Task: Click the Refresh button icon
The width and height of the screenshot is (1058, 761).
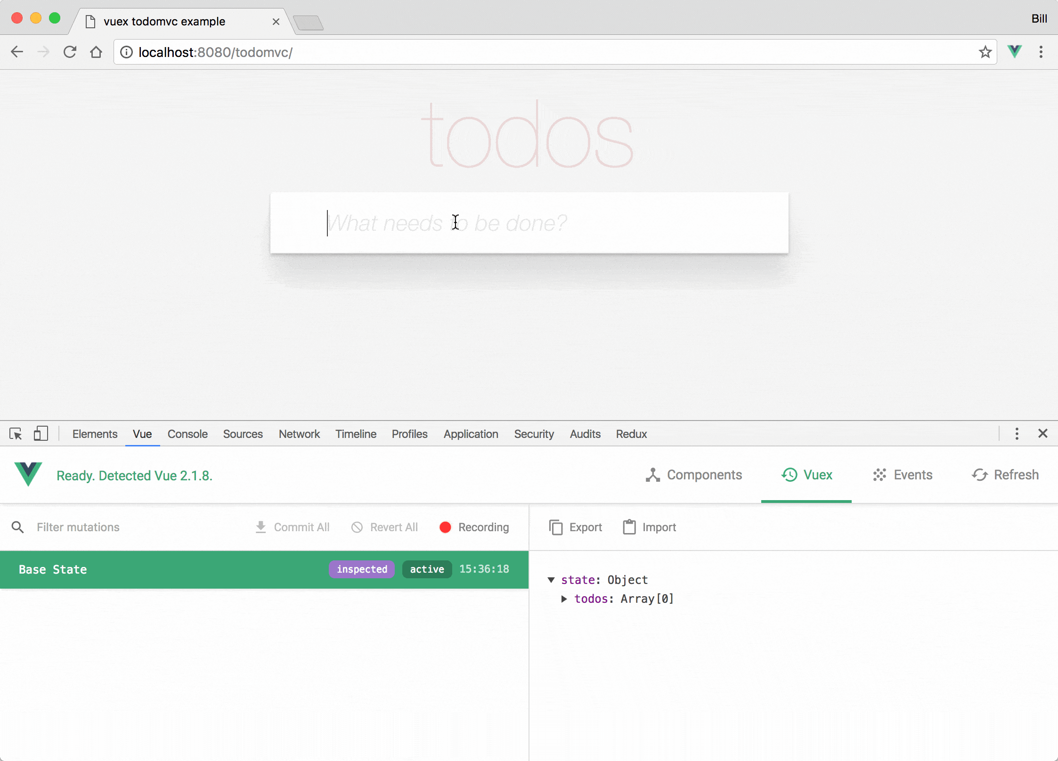Action: tap(980, 475)
